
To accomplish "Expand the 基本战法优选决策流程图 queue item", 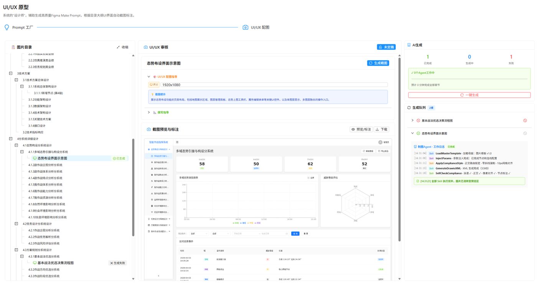I will pos(412,121).
